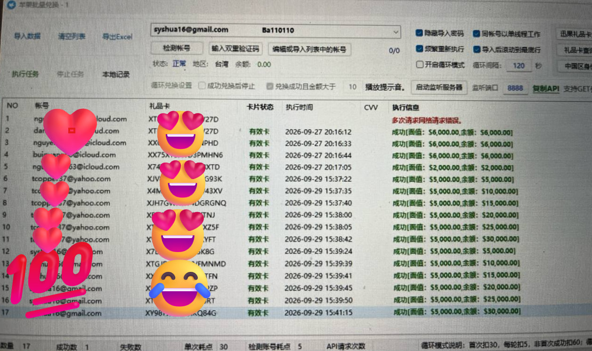
Task: Click the NO column header
Action: pyautogui.click(x=12, y=106)
